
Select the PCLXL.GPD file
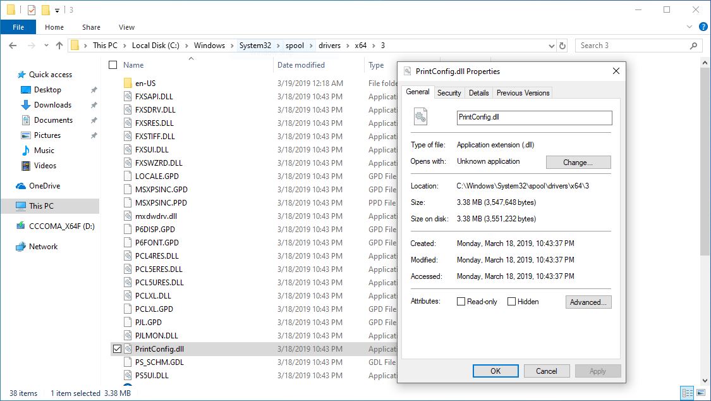coord(154,309)
